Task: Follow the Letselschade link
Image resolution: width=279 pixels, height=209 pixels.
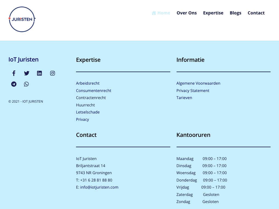Action: [88, 112]
